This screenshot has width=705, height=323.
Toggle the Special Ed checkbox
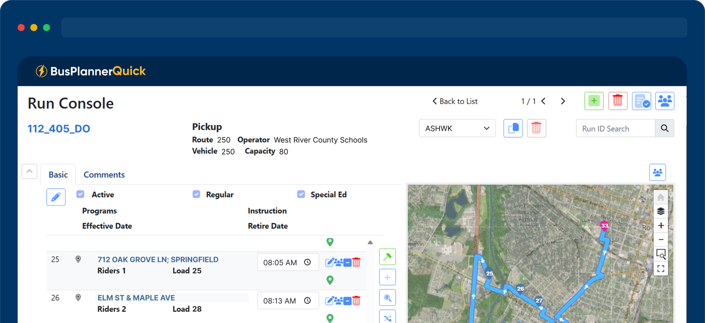click(x=301, y=194)
